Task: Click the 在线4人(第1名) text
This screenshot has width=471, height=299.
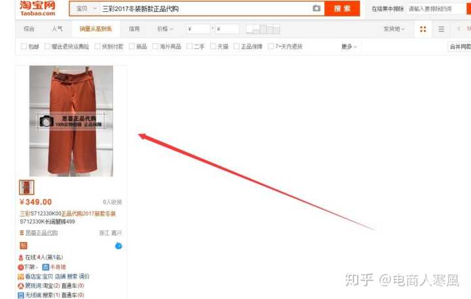Action: pyautogui.click(x=44, y=257)
